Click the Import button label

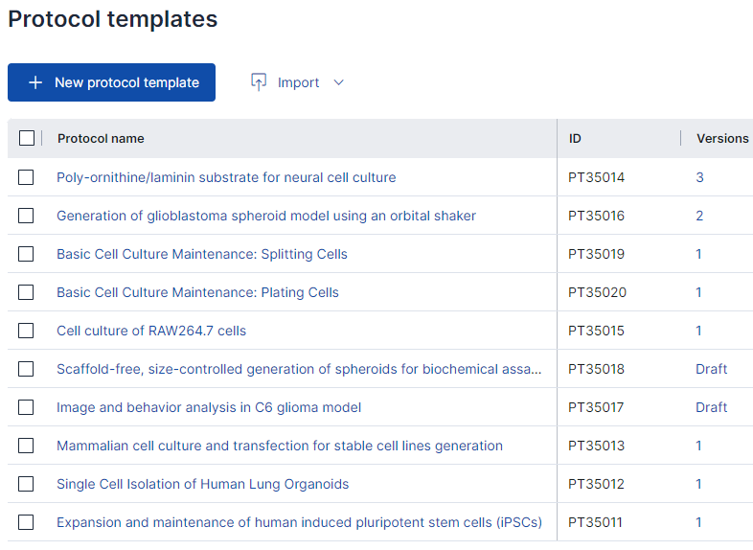[x=298, y=82]
